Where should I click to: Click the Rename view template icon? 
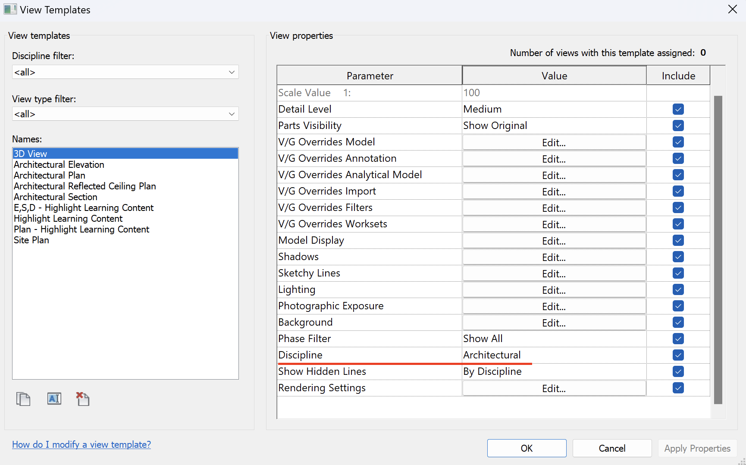[54, 399]
